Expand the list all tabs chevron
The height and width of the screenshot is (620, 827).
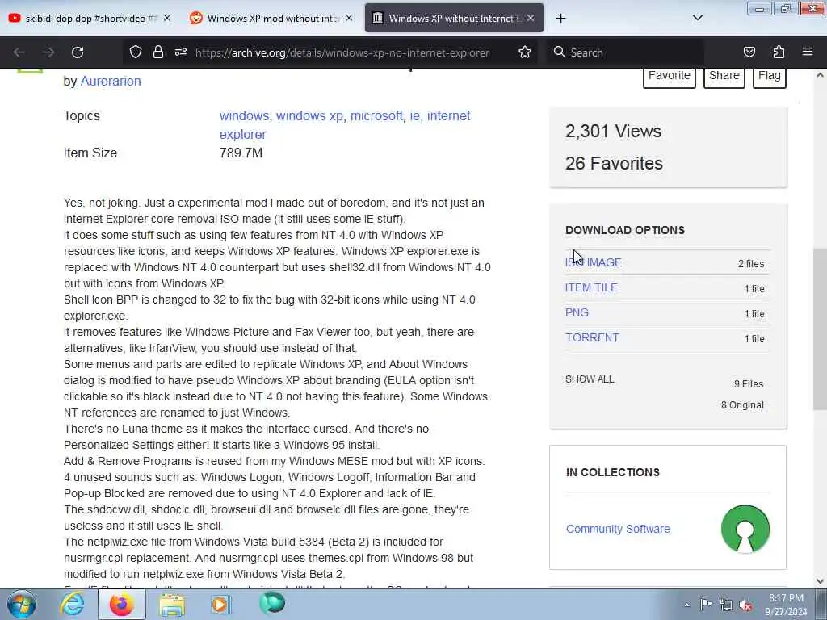tap(697, 18)
